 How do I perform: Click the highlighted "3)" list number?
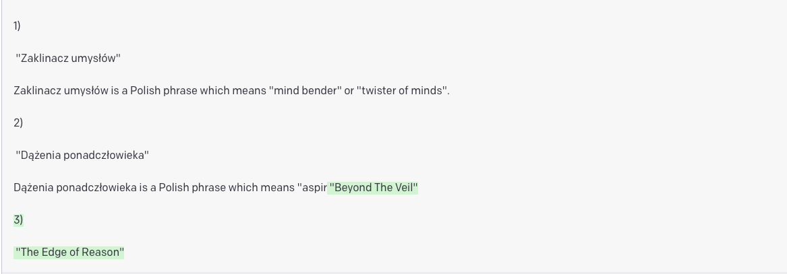(18, 219)
